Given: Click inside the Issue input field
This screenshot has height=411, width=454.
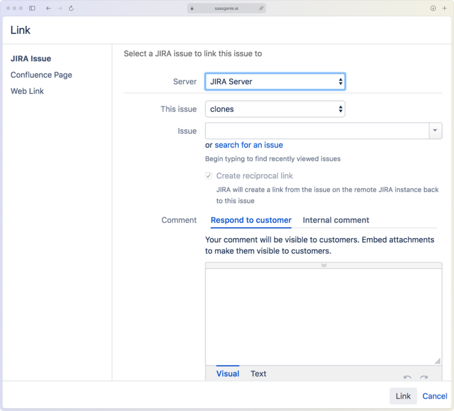Looking at the screenshot, I should (315, 131).
